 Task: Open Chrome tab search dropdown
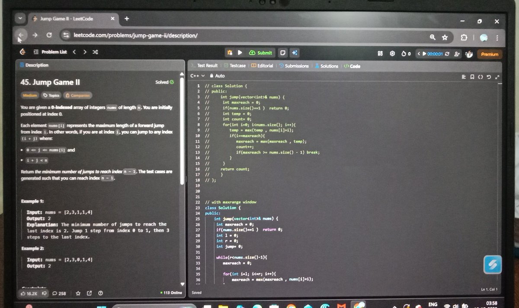click(x=20, y=19)
